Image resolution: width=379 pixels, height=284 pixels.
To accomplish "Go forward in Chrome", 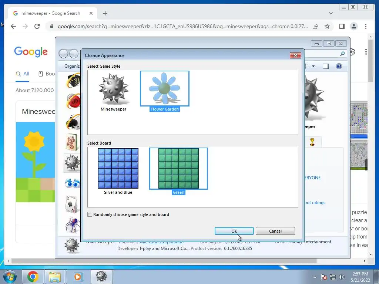I will [x=25, y=26].
